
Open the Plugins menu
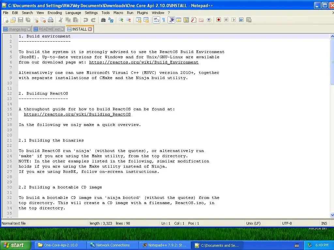point(142,13)
